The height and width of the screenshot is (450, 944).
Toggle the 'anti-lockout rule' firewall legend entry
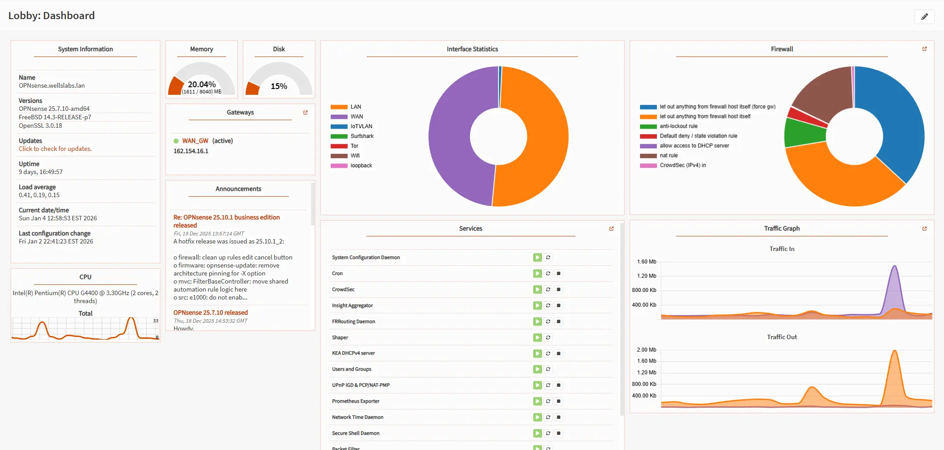click(668, 126)
